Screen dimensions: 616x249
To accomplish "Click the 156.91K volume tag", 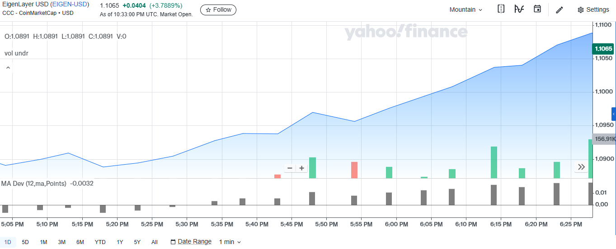I will (604, 139).
